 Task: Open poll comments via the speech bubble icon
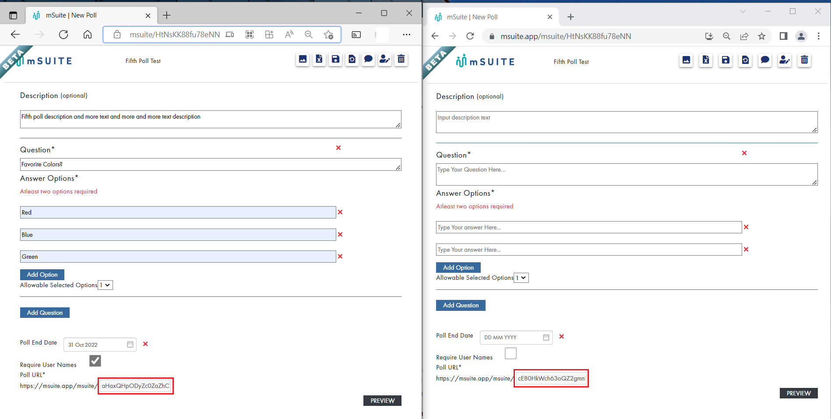point(368,60)
